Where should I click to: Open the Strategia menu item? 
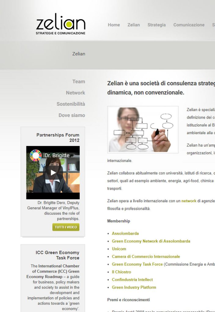click(157, 25)
